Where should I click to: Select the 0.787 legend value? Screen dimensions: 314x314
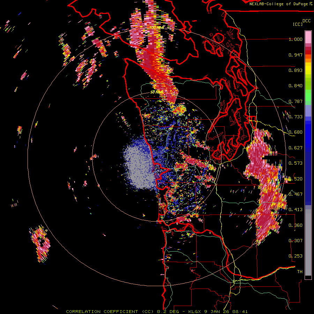coord(296,101)
